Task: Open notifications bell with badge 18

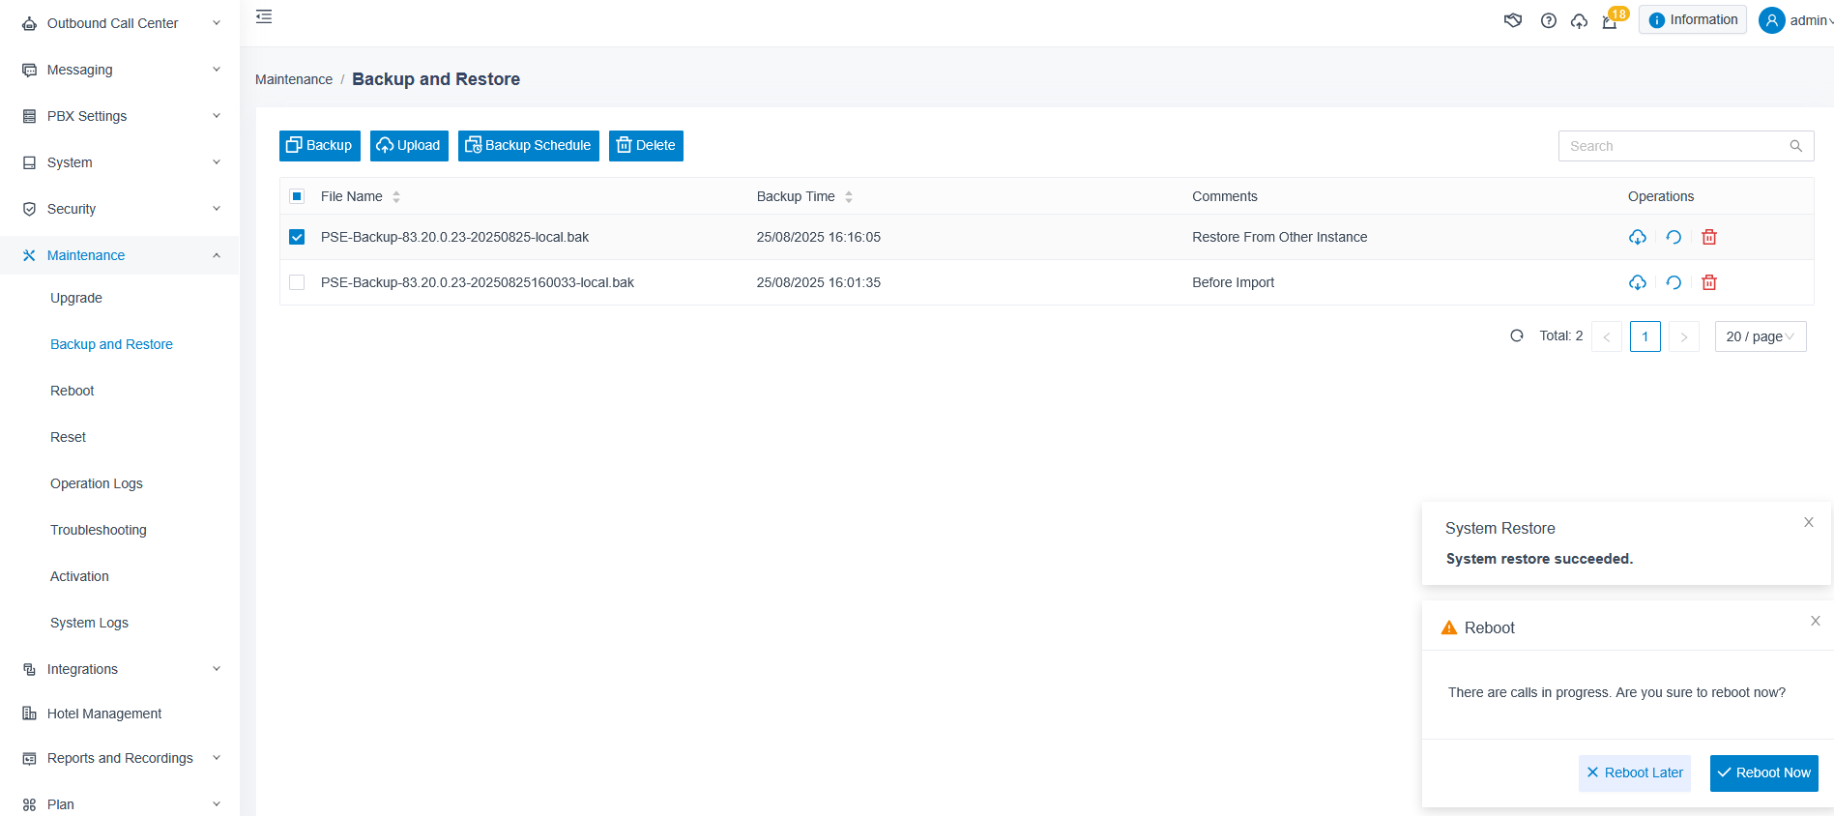Action: coord(1611,20)
